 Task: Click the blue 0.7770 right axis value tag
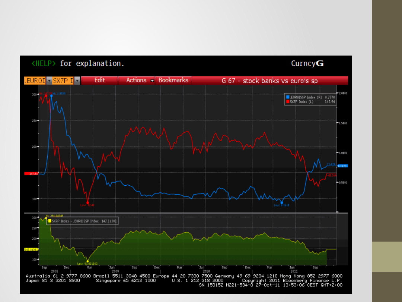click(342, 166)
